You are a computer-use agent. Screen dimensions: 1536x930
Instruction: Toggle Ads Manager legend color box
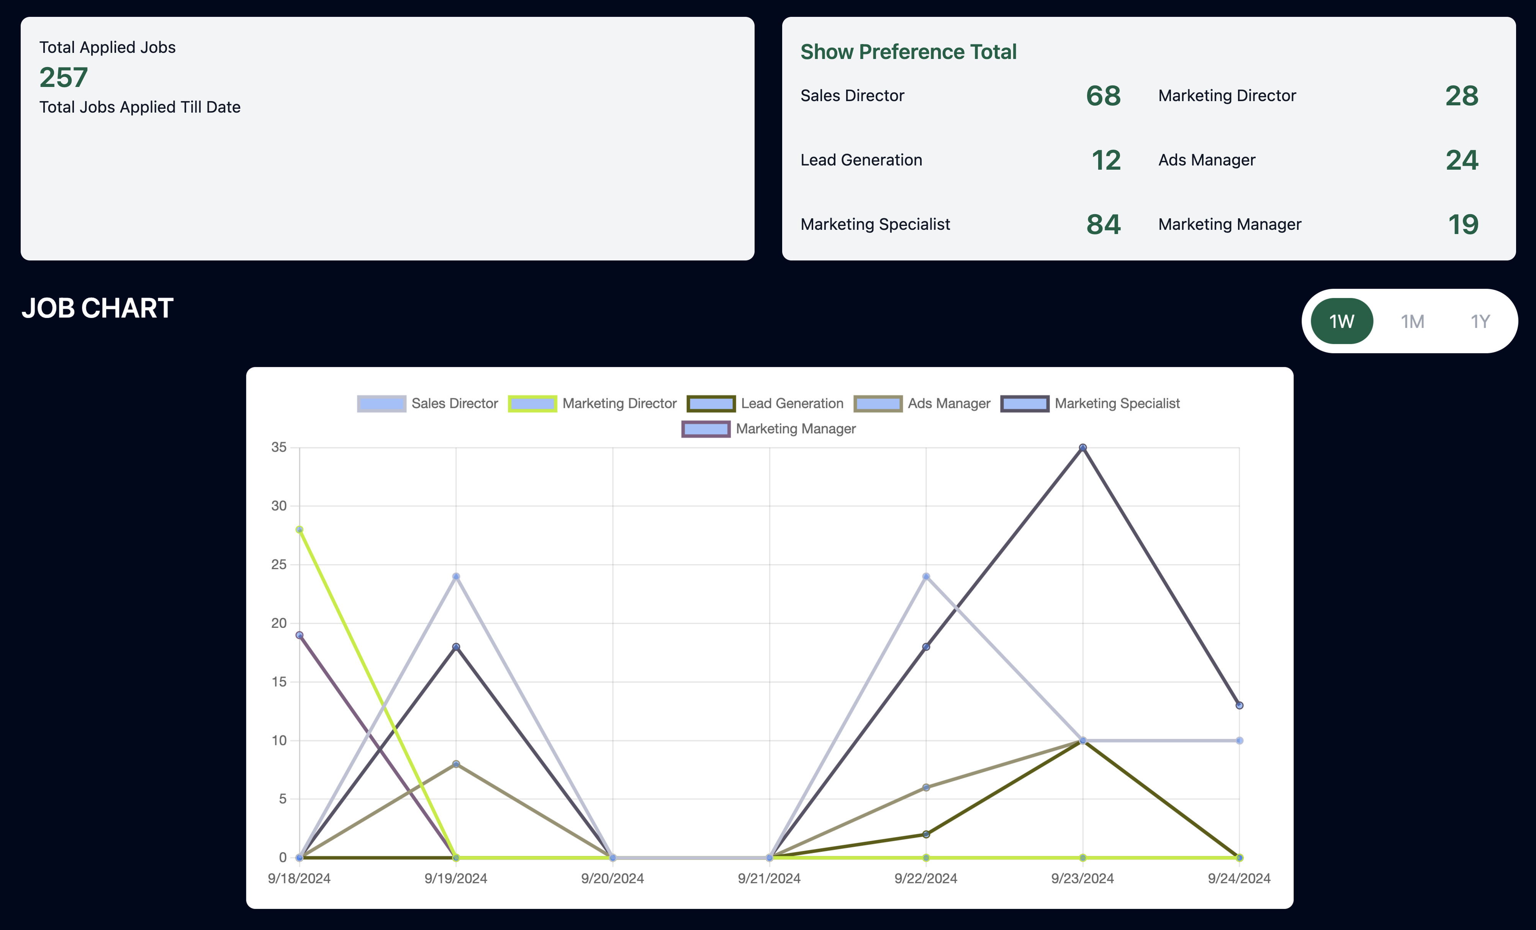[x=878, y=403]
